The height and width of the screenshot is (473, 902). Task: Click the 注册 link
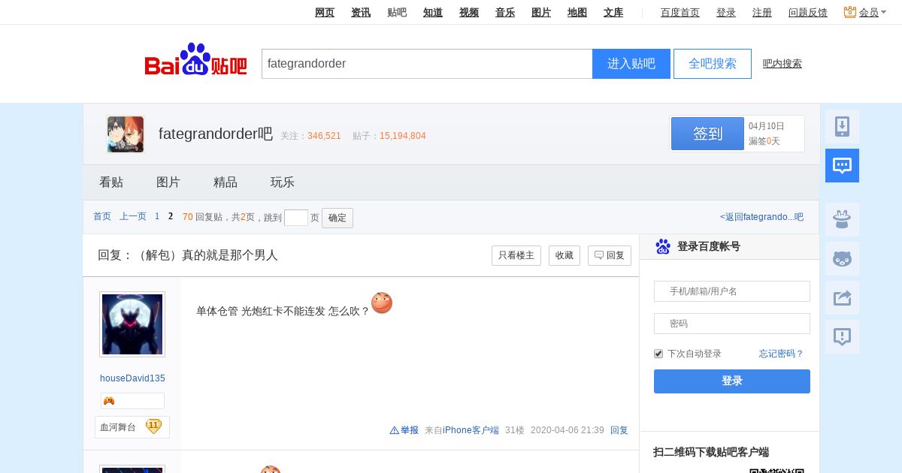762,12
